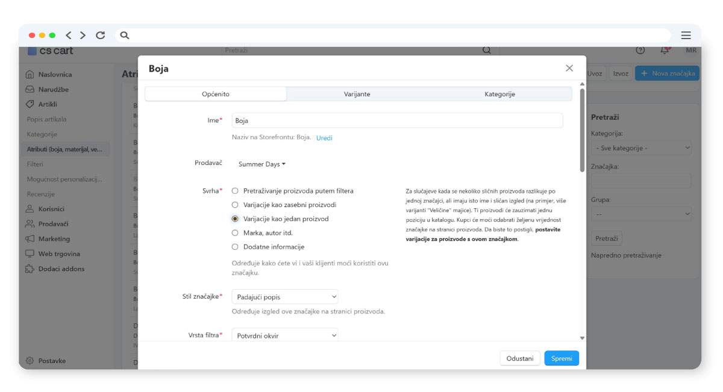
Task: Select Varijacije kao zasebni proizvodi radio
Action: click(x=235, y=205)
